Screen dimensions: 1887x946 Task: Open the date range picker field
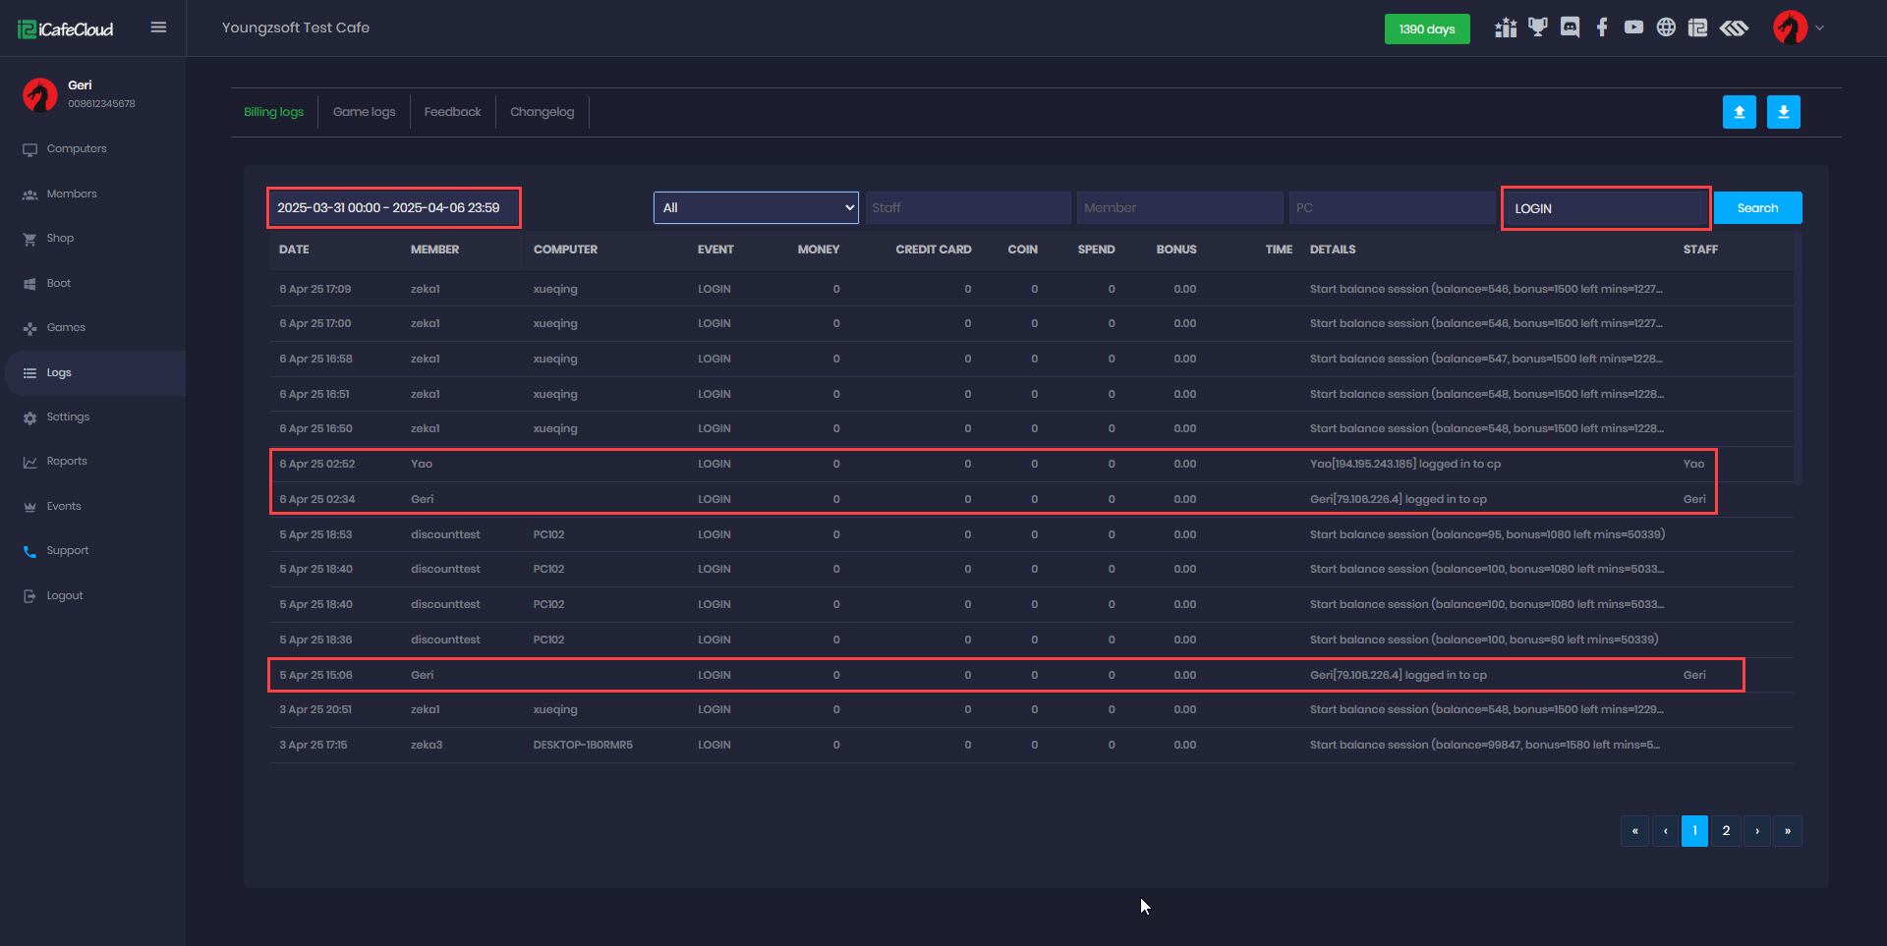pos(393,207)
